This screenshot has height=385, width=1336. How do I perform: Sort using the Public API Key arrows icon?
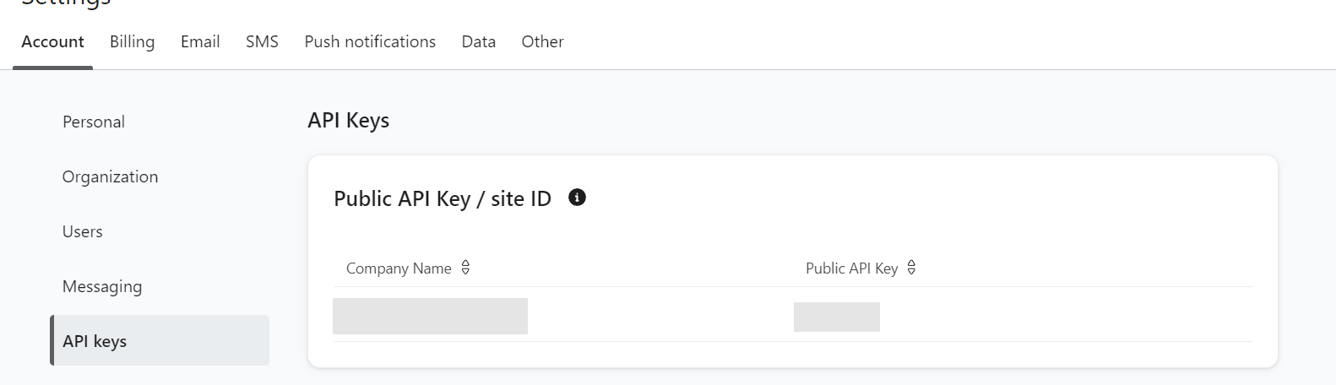[911, 268]
